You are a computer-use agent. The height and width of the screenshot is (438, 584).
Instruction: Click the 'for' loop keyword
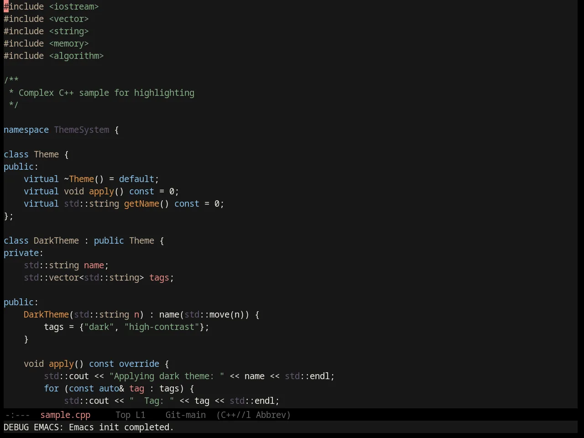pos(51,388)
